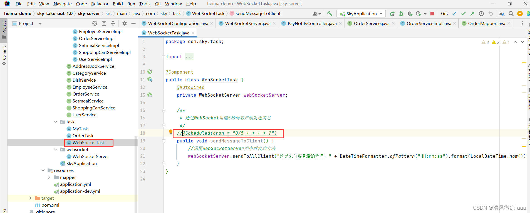
Task: Open the File menu
Action: pos(19,4)
